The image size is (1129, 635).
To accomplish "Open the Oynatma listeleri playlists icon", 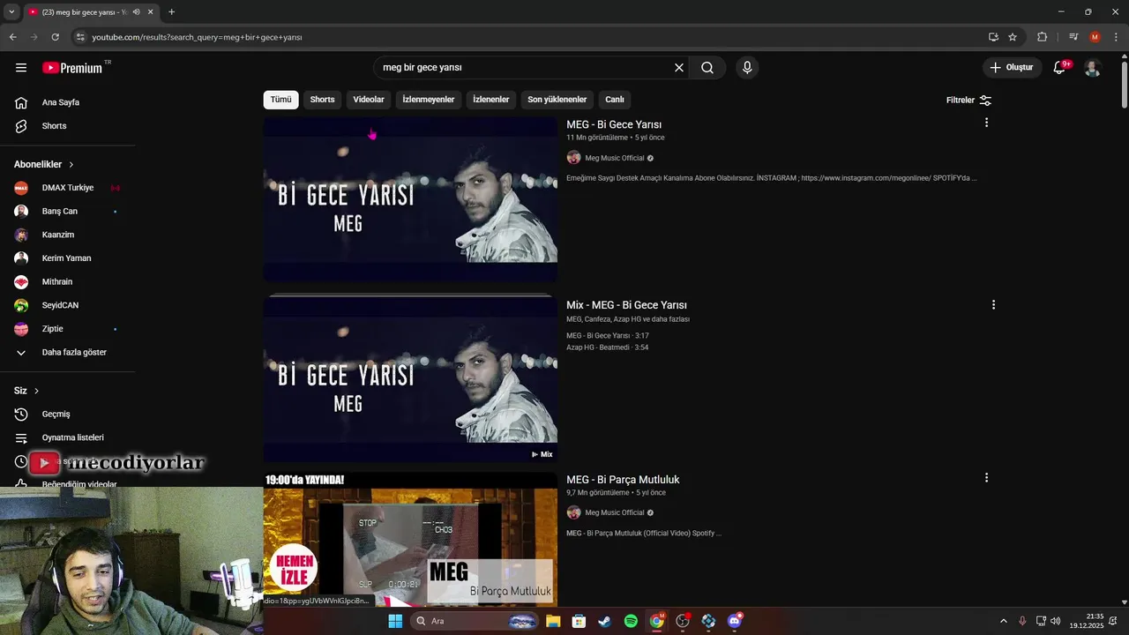I will click(x=21, y=437).
